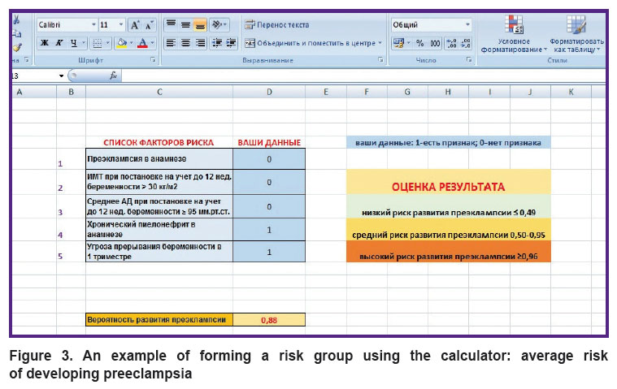This screenshot has width=617, height=389.
Task: Select Вероятность развития преэклампсии label cell
Action: [159, 320]
